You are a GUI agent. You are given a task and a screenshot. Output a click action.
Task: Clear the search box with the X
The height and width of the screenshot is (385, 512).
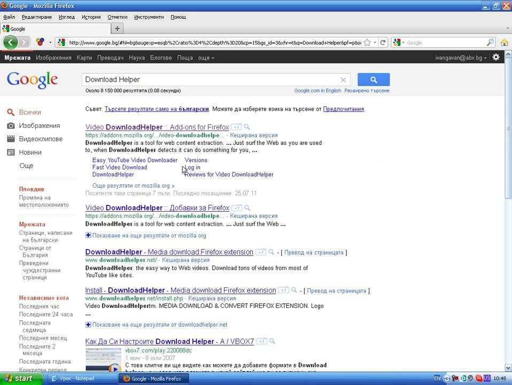coord(343,80)
